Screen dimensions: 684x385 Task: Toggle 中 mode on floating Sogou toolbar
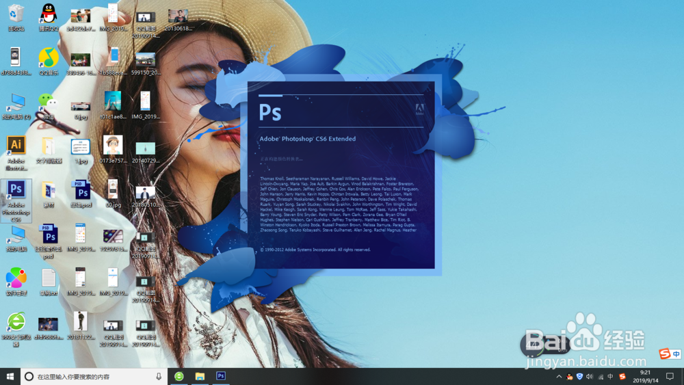(x=676, y=354)
